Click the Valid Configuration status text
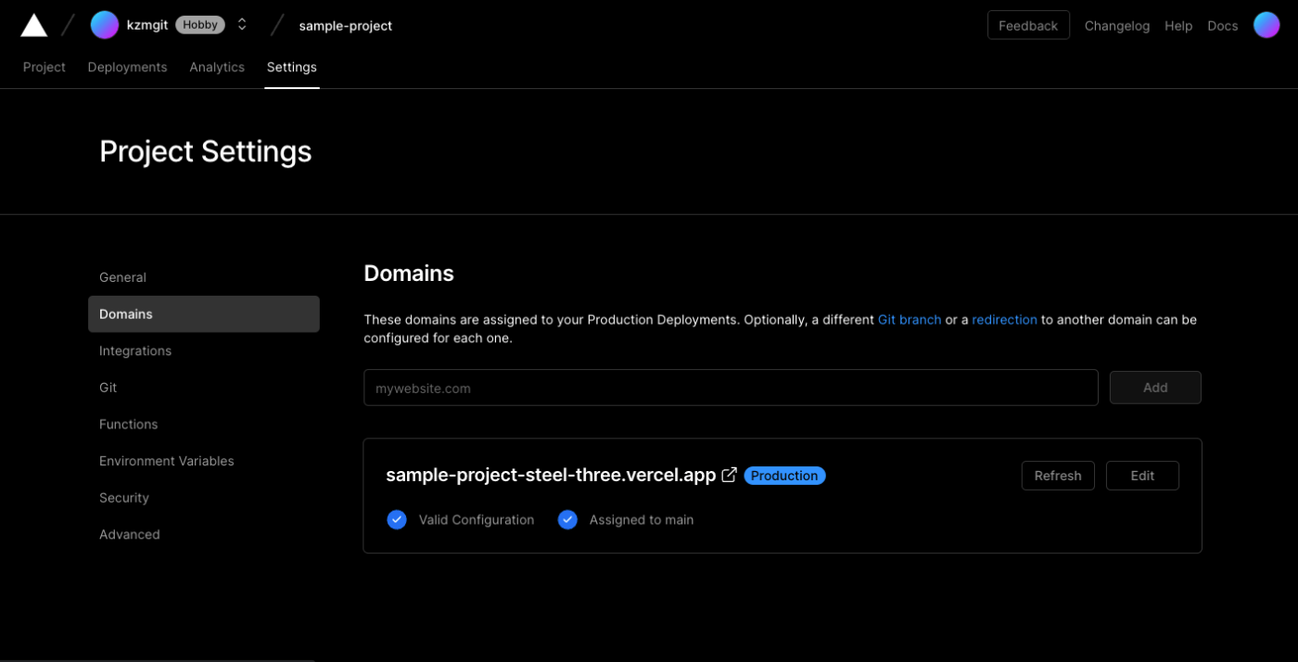Viewport: 1298px width, 662px height. 477,520
